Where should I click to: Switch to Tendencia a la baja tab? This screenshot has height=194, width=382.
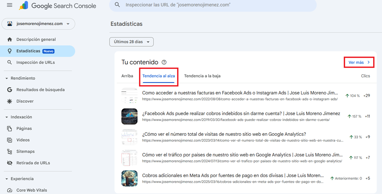(202, 76)
